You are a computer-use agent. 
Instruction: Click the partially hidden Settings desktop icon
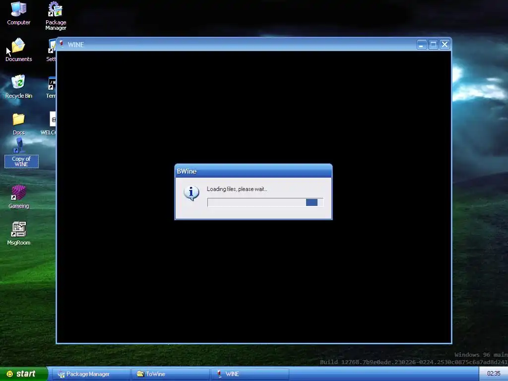click(52, 50)
